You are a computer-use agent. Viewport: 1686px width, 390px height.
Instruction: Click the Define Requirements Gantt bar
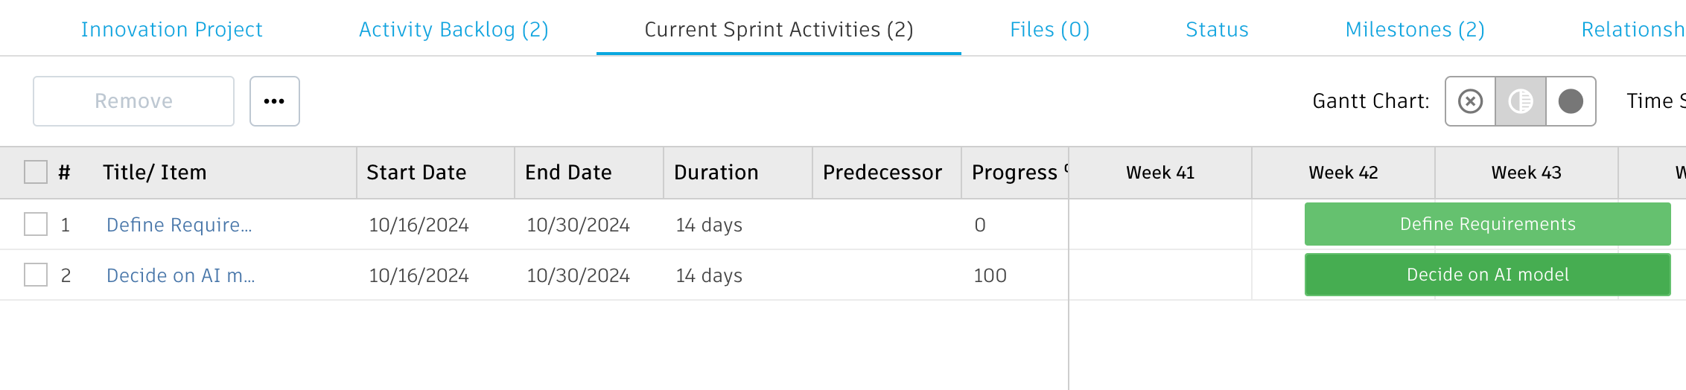1487,224
